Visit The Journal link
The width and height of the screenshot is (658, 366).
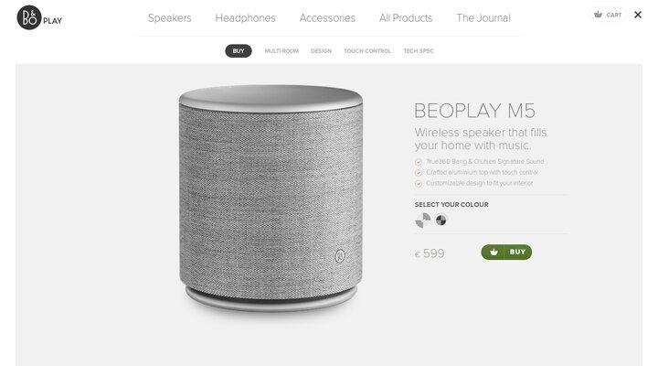click(483, 18)
